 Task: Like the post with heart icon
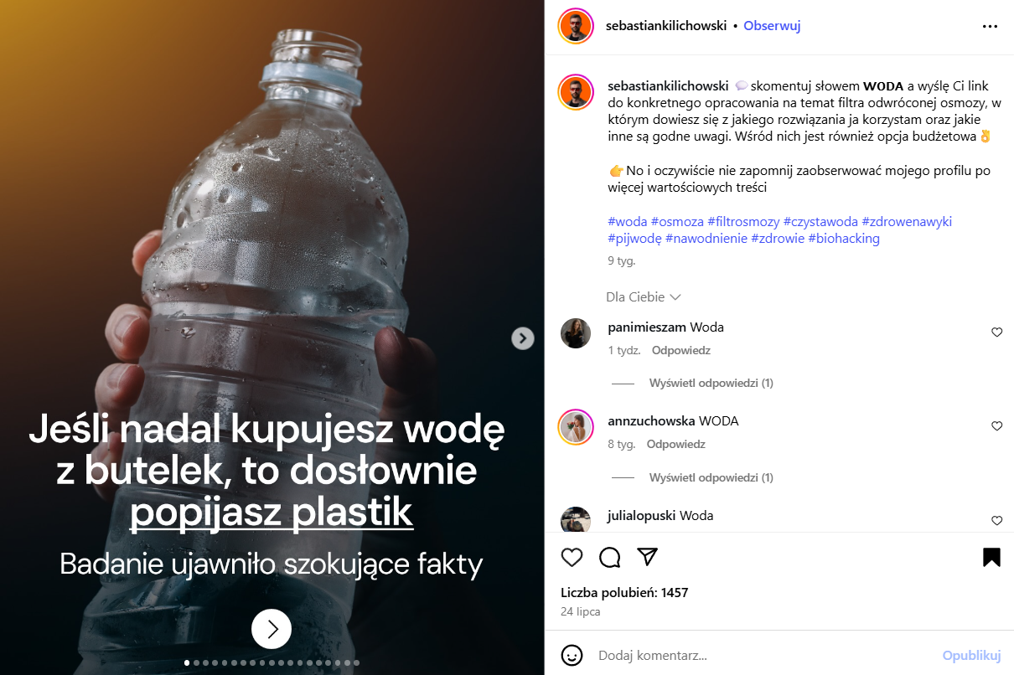point(572,558)
